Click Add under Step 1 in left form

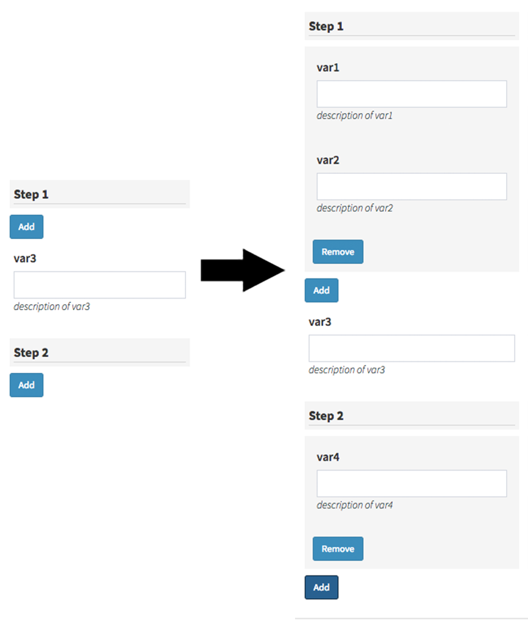(26, 227)
